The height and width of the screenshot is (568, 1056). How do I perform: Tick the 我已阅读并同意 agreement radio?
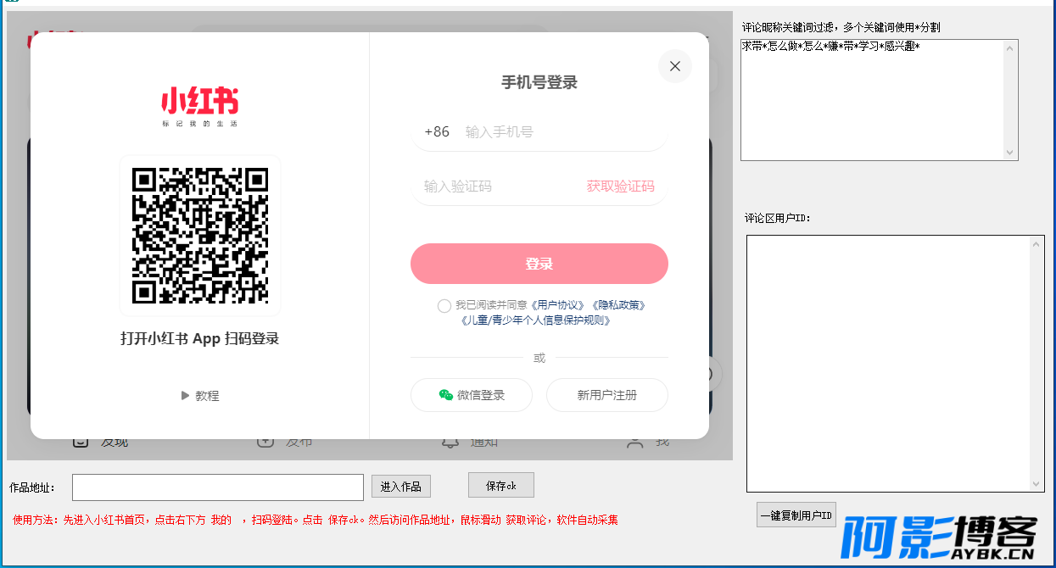pyautogui.click(x=444, y=305)
